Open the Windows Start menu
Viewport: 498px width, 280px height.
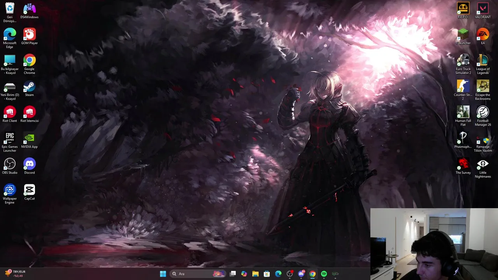(163, 274)
